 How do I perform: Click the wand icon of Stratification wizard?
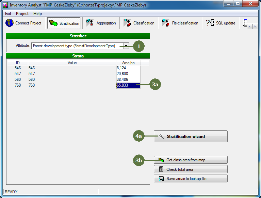point(162,137)
